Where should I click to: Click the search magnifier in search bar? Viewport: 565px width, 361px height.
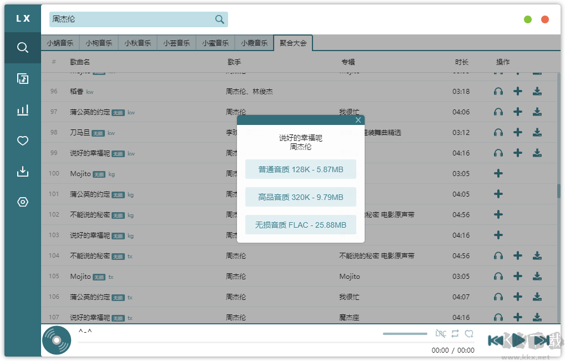click(219, 18)
